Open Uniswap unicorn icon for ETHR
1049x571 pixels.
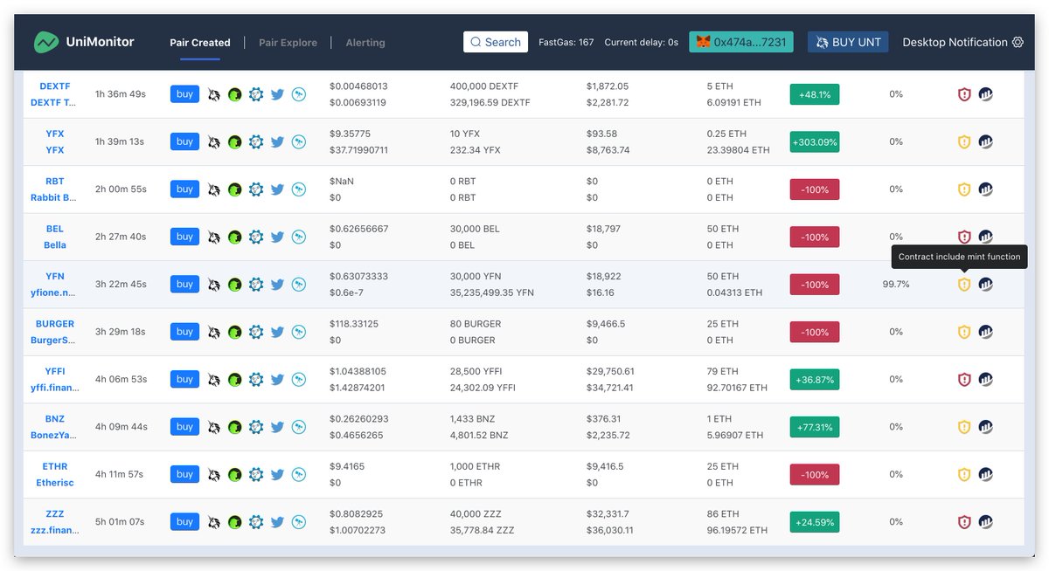coord(214,475)
